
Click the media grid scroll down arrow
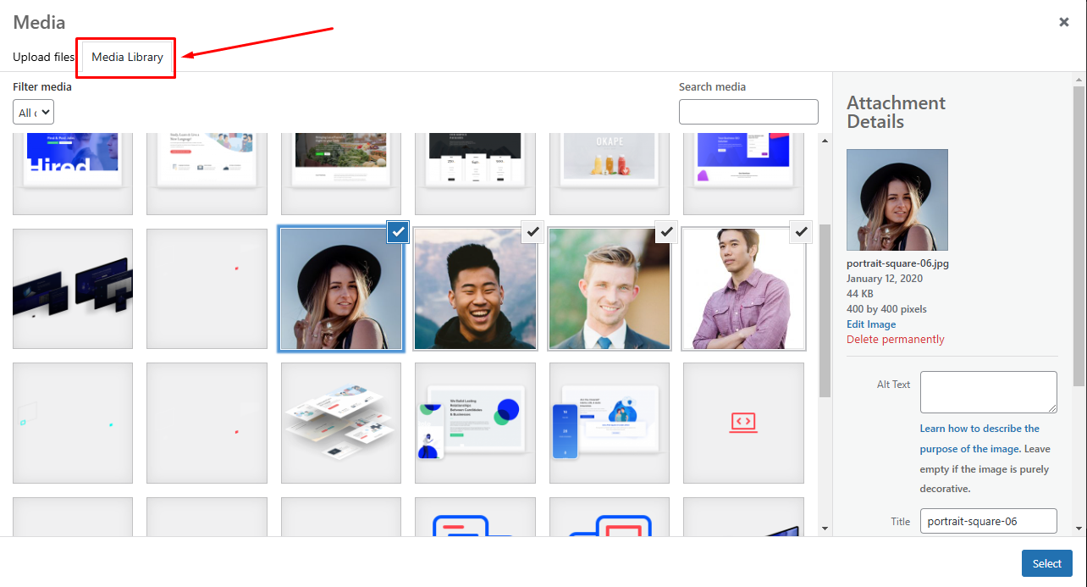(x=825, y=529)
